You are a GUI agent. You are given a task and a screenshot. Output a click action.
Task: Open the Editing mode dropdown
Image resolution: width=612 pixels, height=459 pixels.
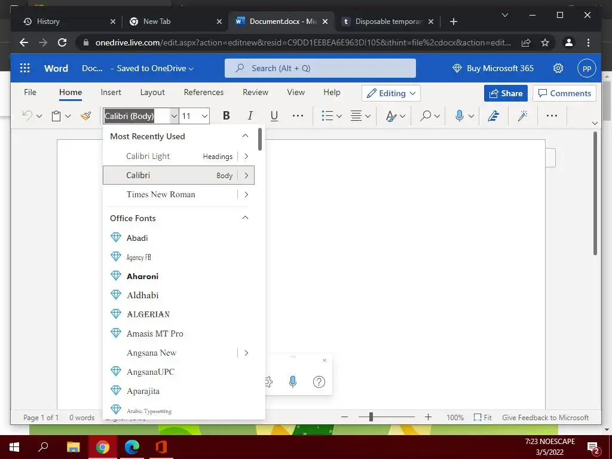pyautogui.click(x=391, y=93)
